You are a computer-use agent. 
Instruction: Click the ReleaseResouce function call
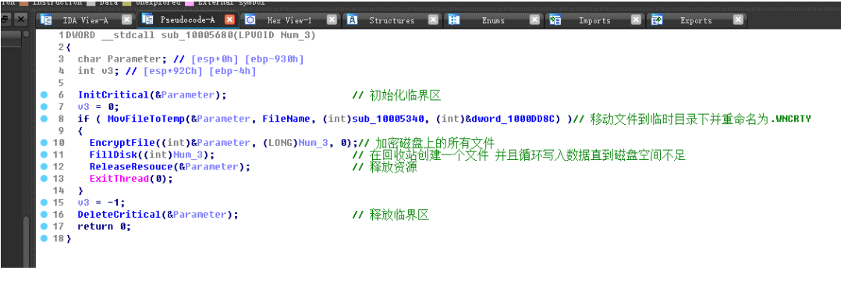coord(131,166)
